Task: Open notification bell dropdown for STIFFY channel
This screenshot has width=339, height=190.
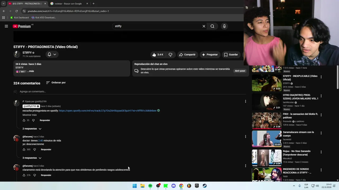Action: click(52, 54)
